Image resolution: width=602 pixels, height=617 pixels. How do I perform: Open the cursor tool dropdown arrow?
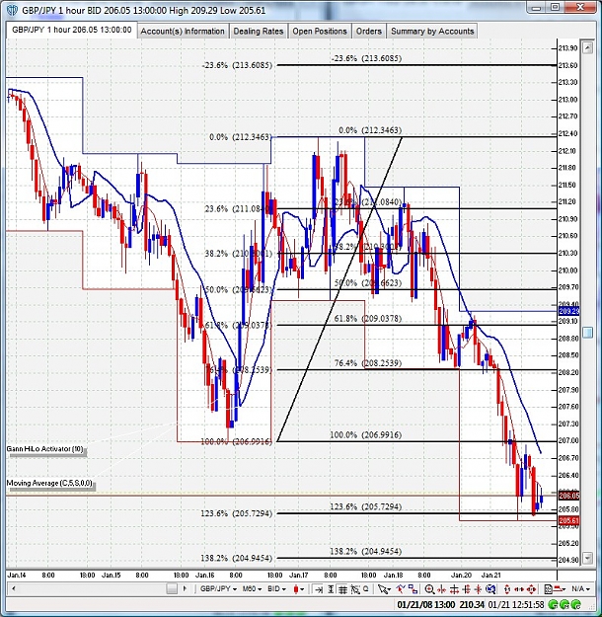[x=389, y=589]
